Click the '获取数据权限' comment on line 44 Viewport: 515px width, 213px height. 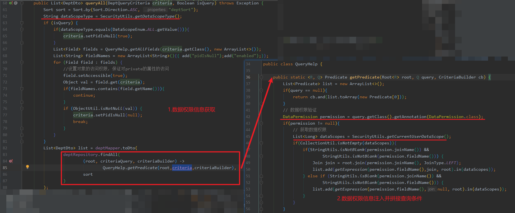[x=313, y=130]
